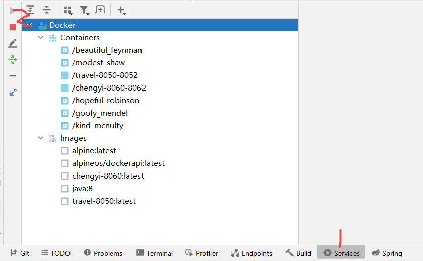Select the Containers label

(80, 38)
